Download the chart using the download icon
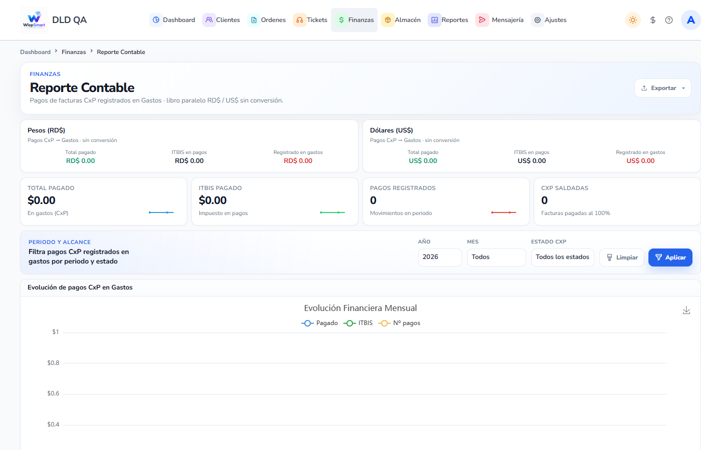Screen dimensions: 701x450 [686, 310]
